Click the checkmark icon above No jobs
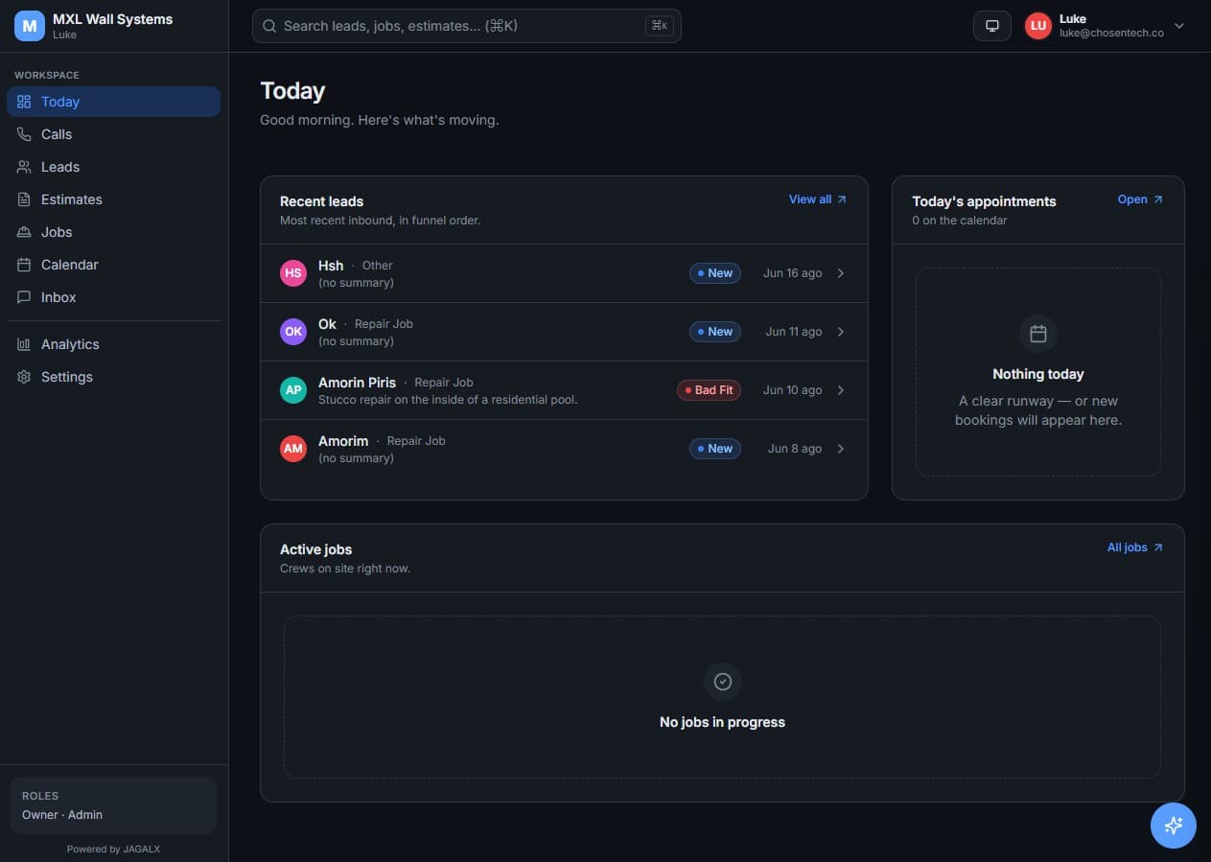Image resolution: width=1211 pixels, height=862 pixels. (723, 682)
